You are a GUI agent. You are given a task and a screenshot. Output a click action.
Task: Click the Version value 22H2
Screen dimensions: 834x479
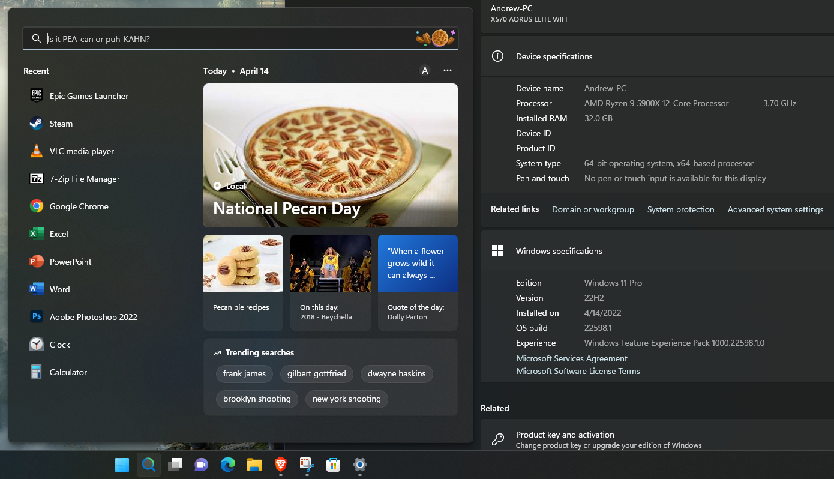point(594,298)
